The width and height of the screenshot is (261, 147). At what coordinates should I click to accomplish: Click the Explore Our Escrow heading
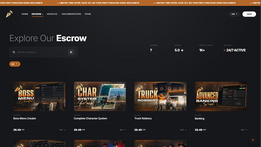pos(48,38)
